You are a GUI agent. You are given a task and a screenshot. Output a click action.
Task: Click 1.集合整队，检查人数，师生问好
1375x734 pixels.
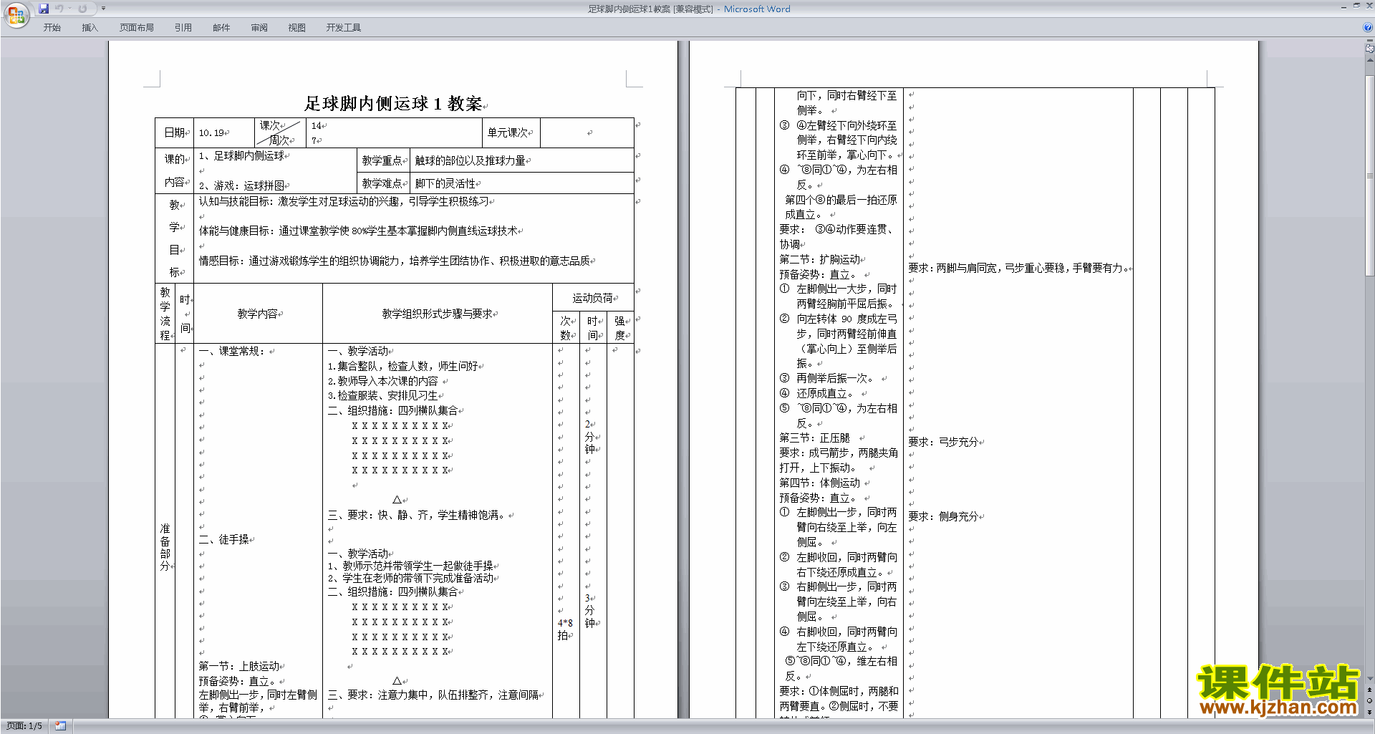tap(403, 366)
